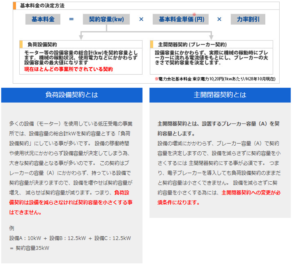Click the line starting り、電子ブレーカーを導入しても
Viewport: 292px width, 265px height.
click(x=219, y=173)
